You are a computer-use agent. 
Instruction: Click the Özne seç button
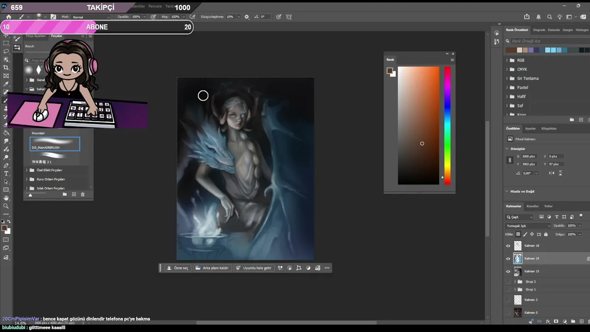coord(177,268)
